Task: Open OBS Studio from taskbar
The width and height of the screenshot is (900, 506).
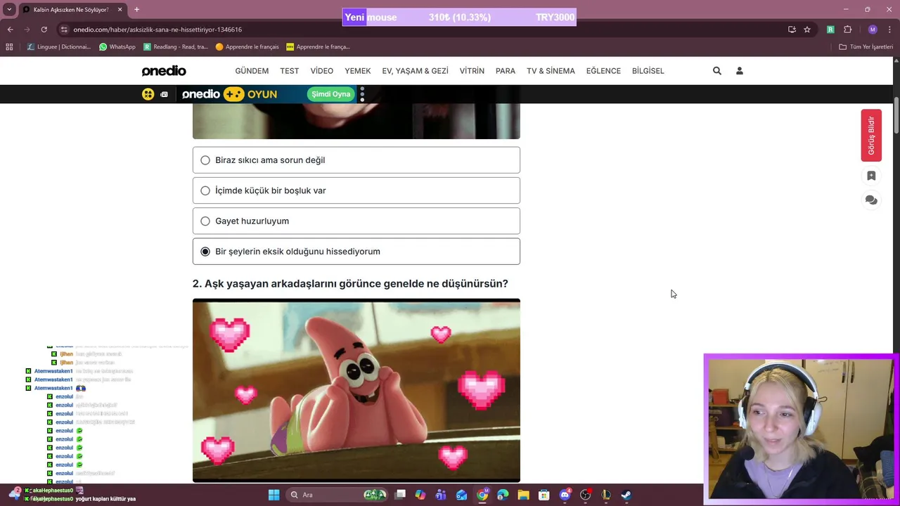Action: point(585,495)
